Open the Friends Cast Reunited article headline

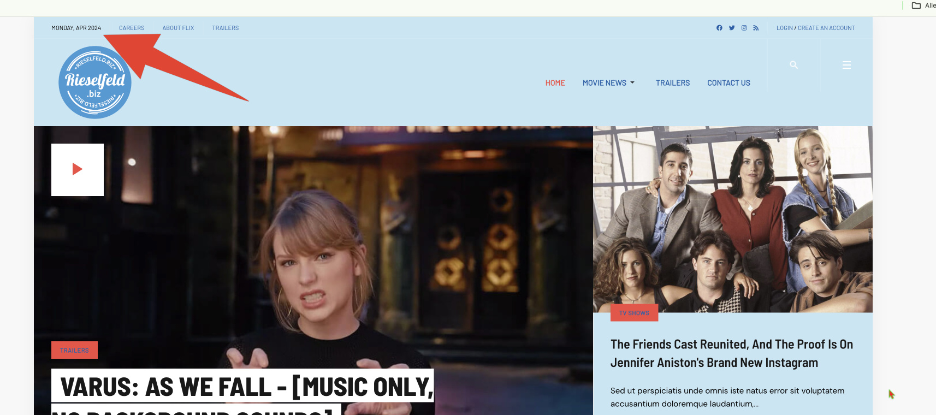pos(732,353)
